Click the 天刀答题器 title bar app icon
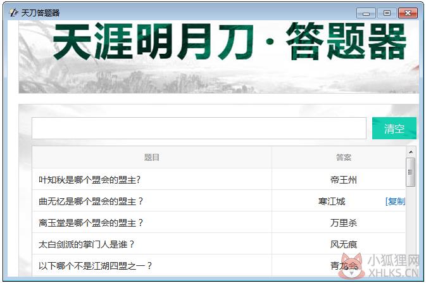Viewport: 426px width, 283px height. [x=13, y=13]
